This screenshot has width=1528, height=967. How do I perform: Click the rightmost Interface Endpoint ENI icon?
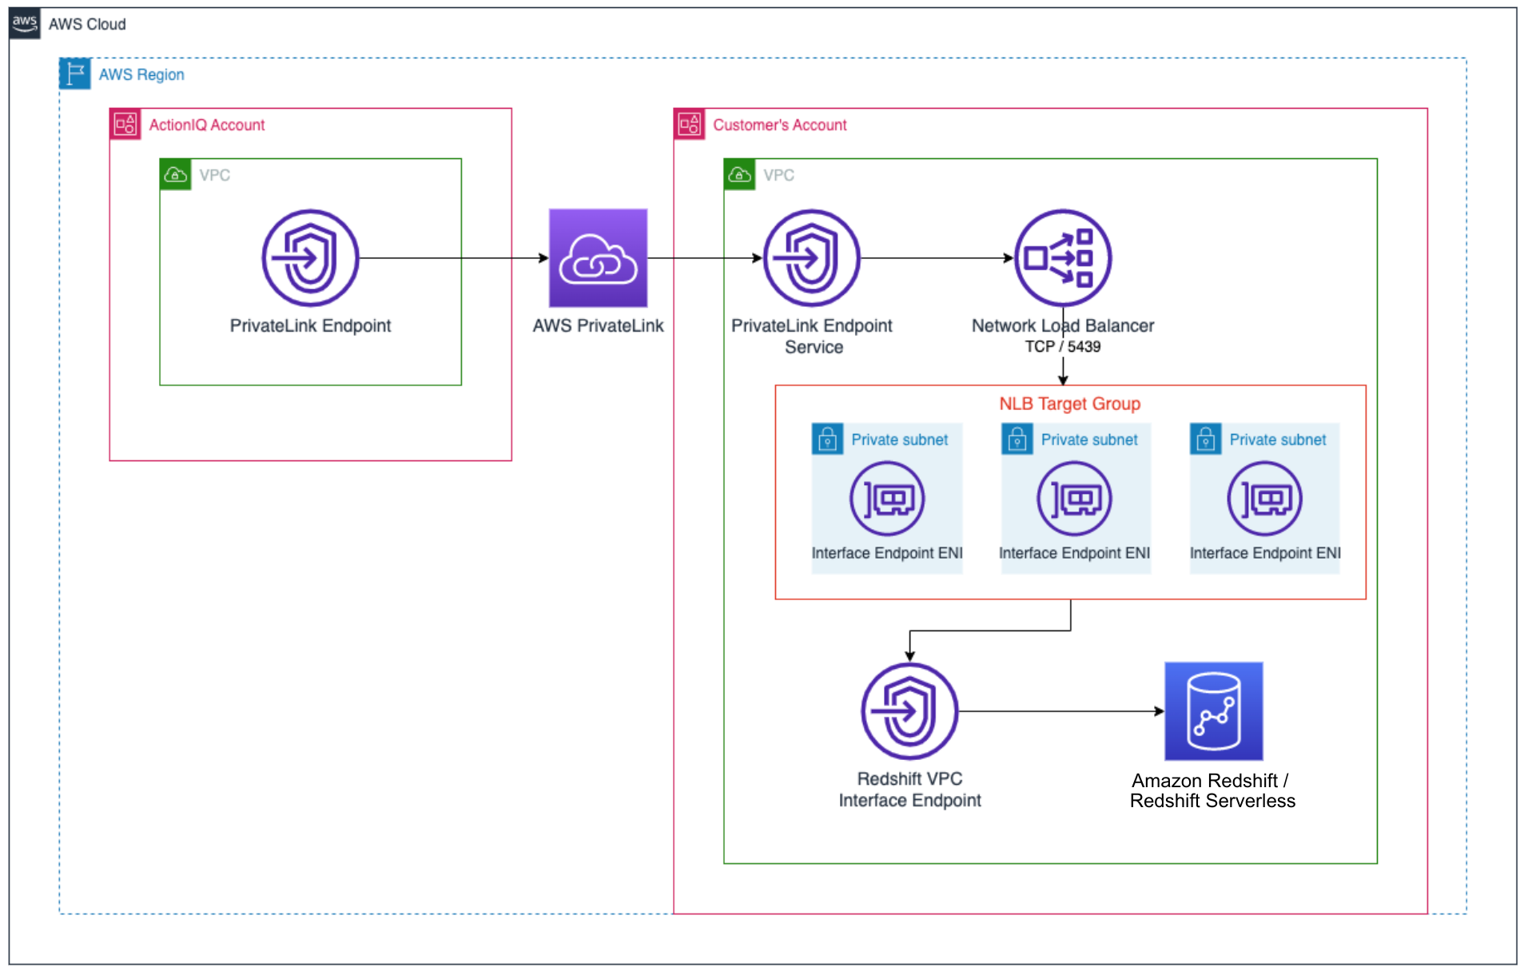pyautogui.click(x=1264, y=497)
